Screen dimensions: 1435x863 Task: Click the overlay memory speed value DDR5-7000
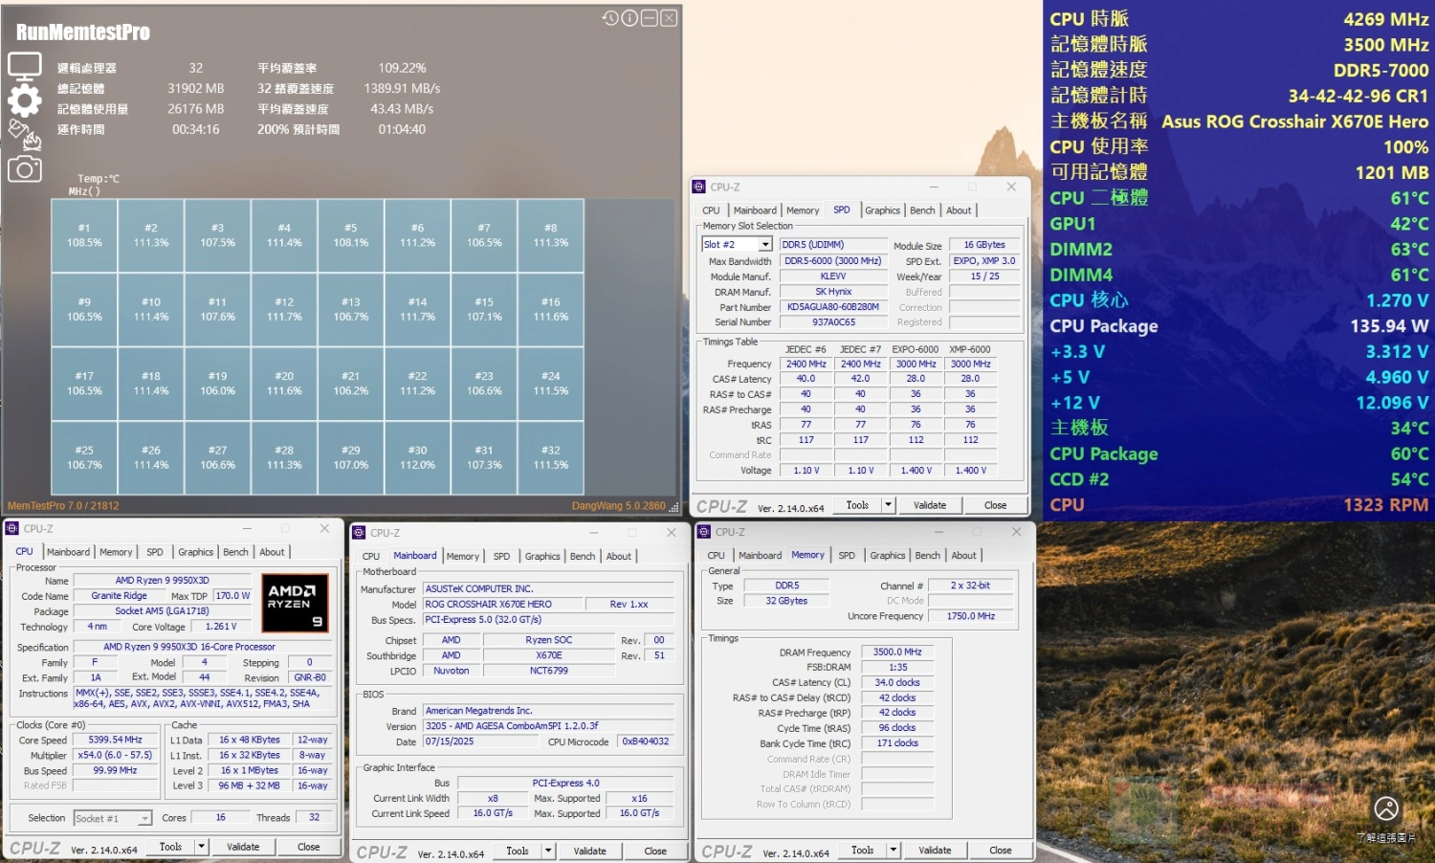point(1381,70)
